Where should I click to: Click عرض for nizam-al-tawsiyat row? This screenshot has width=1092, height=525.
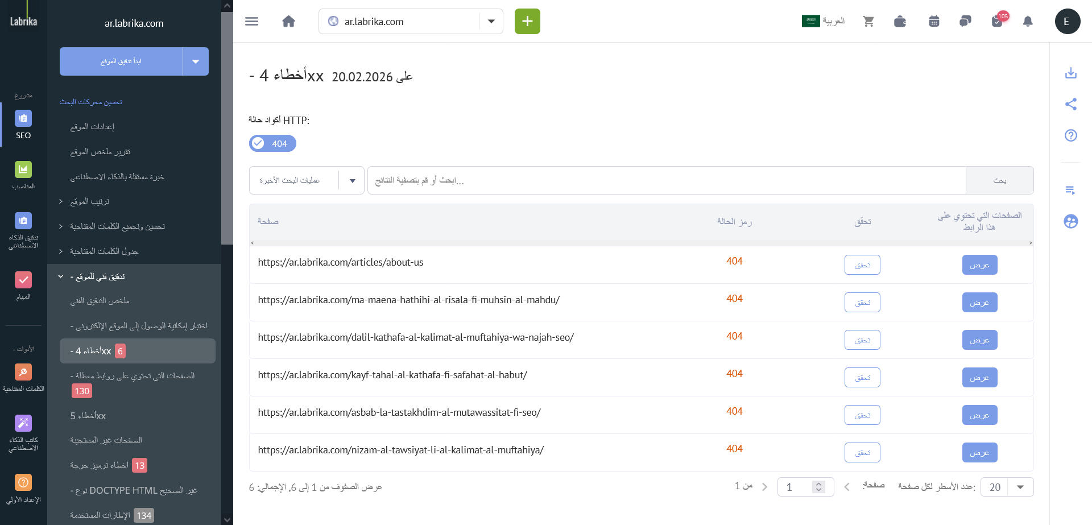(979, 453)
